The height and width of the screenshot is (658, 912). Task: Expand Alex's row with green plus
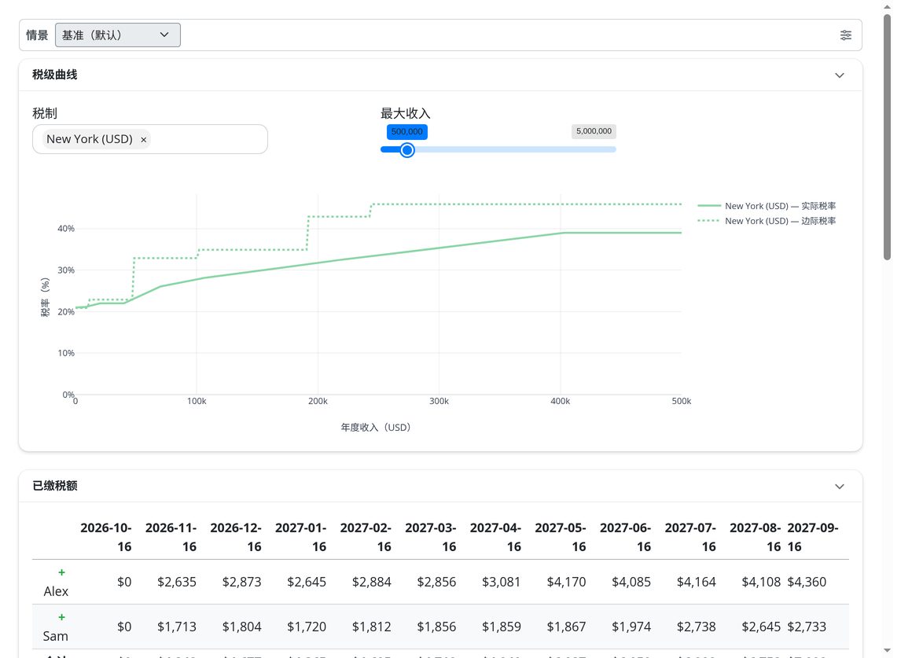[61, 572]
